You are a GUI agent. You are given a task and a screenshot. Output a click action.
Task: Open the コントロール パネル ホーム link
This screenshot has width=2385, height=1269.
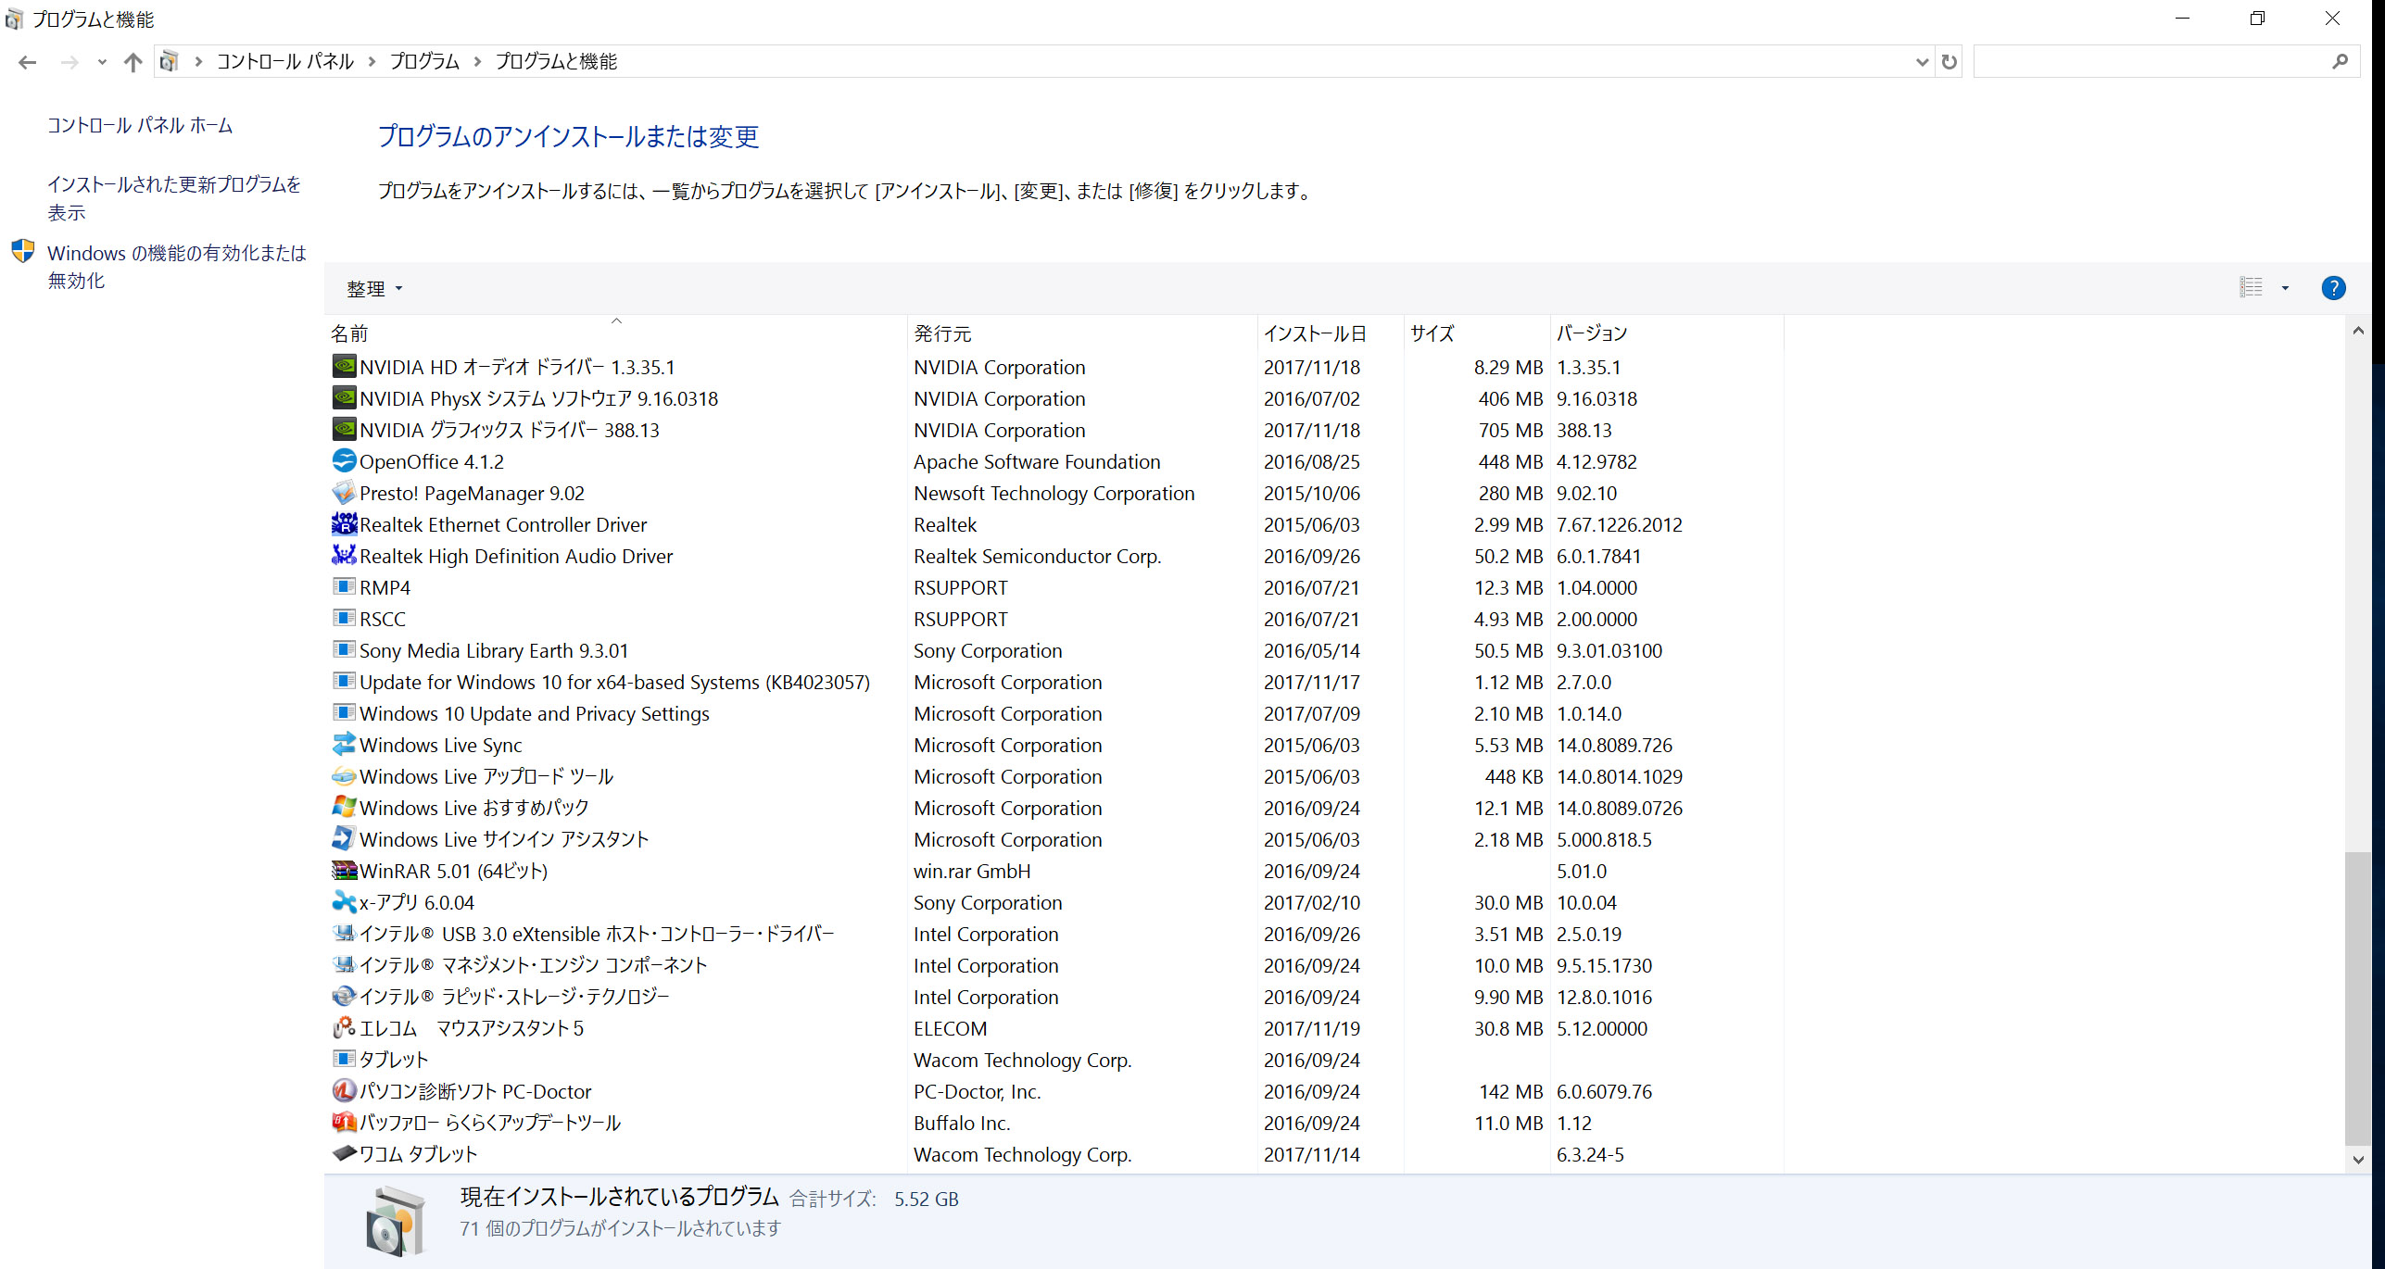point(140,125)
